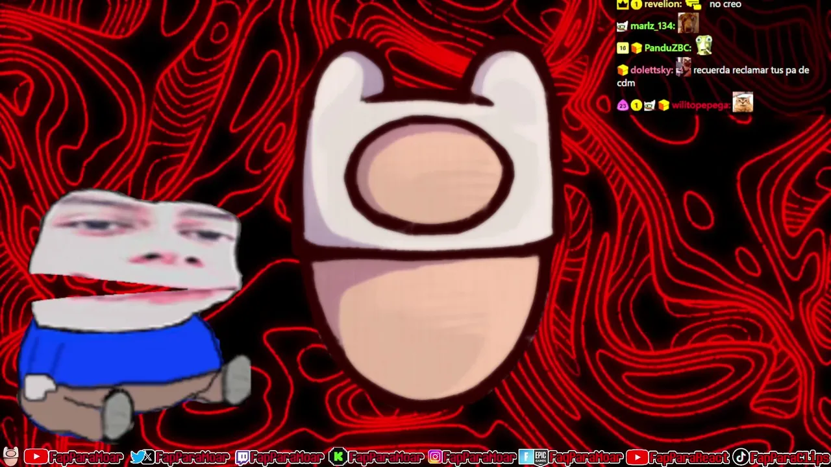Screen dimensions: 831x467
Task: Click the Facebook icon
Action: click(525, 457)
